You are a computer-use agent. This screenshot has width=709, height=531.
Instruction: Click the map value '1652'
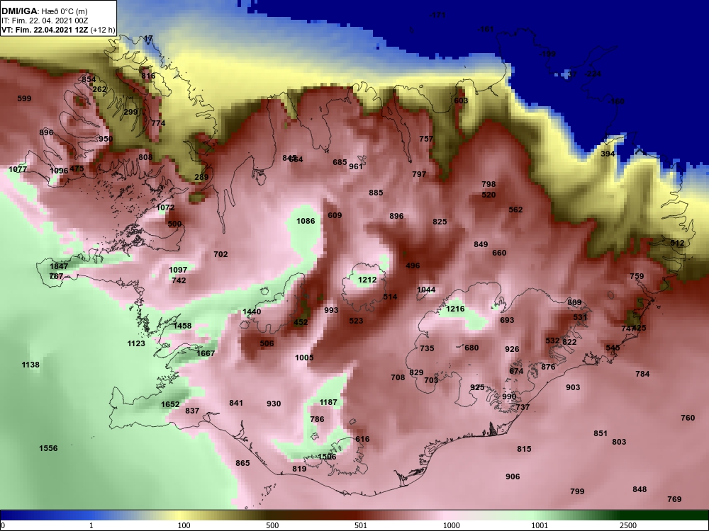tap(170, 404)
